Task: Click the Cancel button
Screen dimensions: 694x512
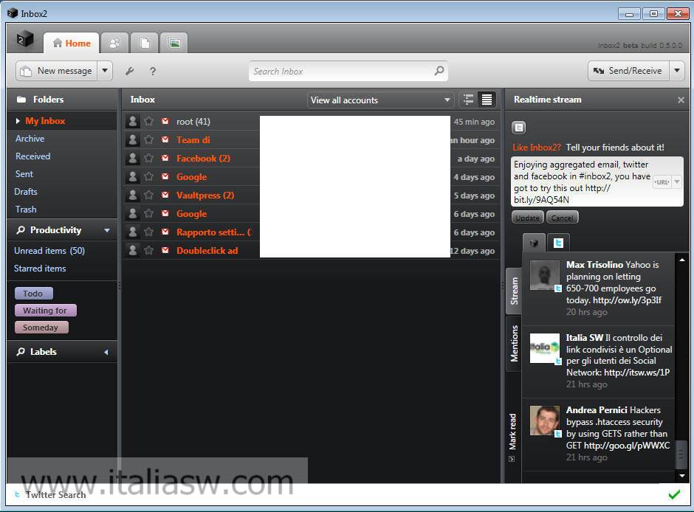Action: click(562, 218)
